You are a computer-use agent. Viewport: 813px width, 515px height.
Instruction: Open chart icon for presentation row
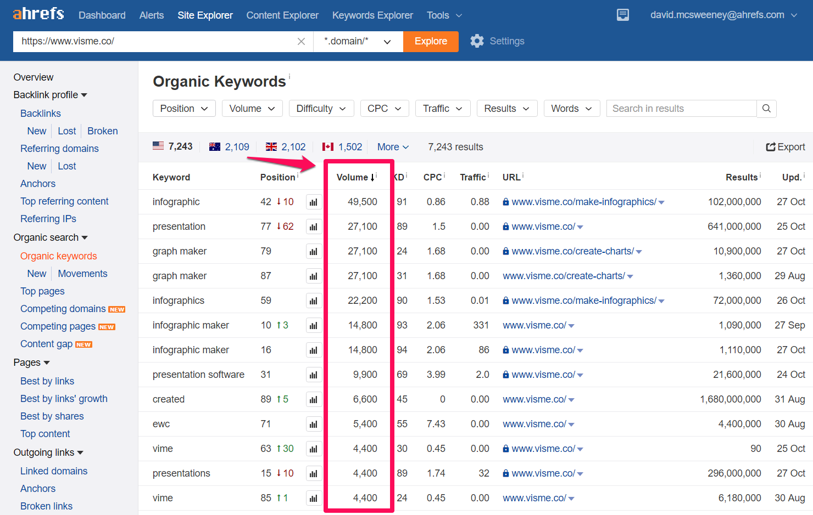(x=314, y=227)
